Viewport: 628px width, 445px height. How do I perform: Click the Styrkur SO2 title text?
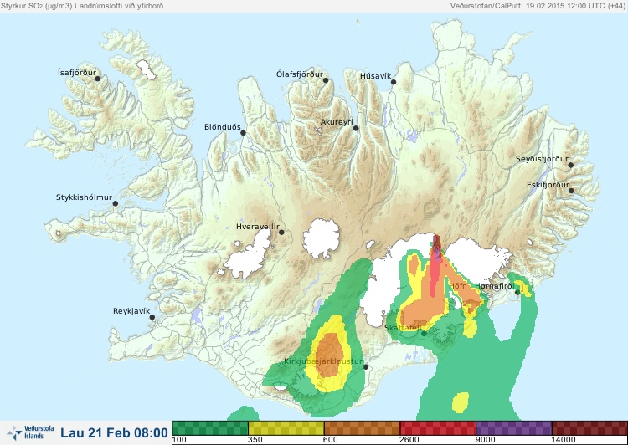pos(82,6)
